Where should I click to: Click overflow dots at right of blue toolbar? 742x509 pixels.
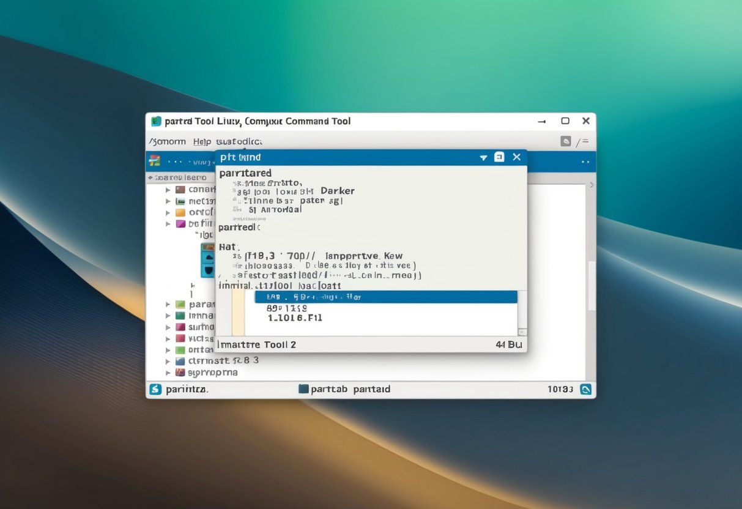click(x=585, y=162)
